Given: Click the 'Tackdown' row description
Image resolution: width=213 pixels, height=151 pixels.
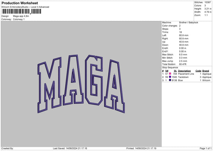Looking at the screenshot, I should [183, 77].
